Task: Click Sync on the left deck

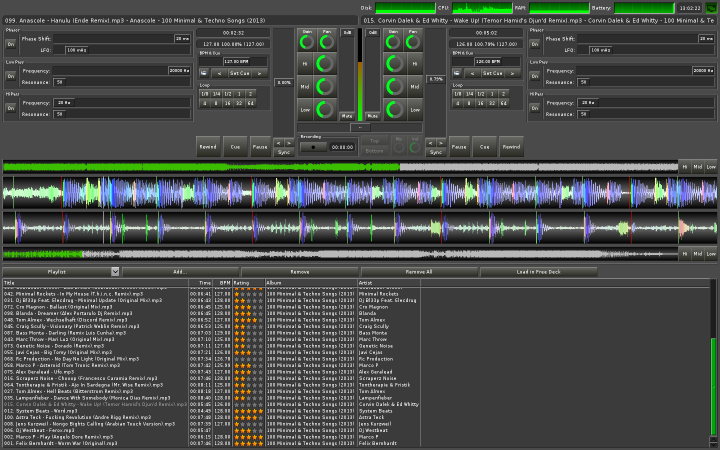Action: tap(284, 152)
